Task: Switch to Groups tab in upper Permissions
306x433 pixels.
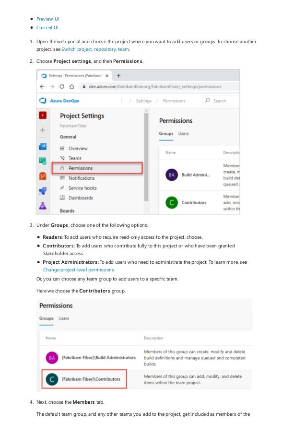Action: pos(166,134)
